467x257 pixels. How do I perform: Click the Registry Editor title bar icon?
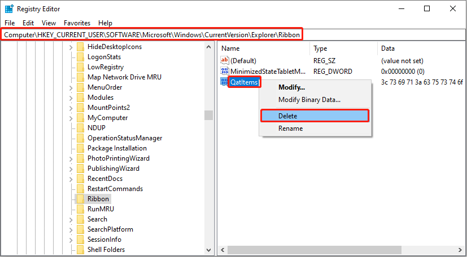(x=9, y=9)
